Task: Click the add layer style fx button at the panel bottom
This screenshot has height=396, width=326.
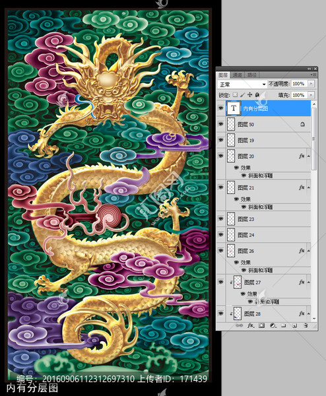Action: point(250,325)
